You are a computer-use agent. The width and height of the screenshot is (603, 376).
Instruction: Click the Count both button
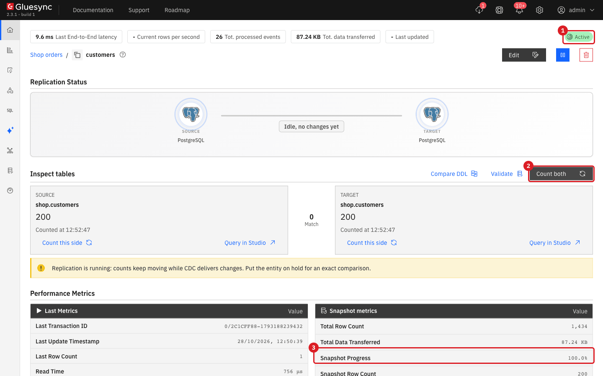pos(561,174)
